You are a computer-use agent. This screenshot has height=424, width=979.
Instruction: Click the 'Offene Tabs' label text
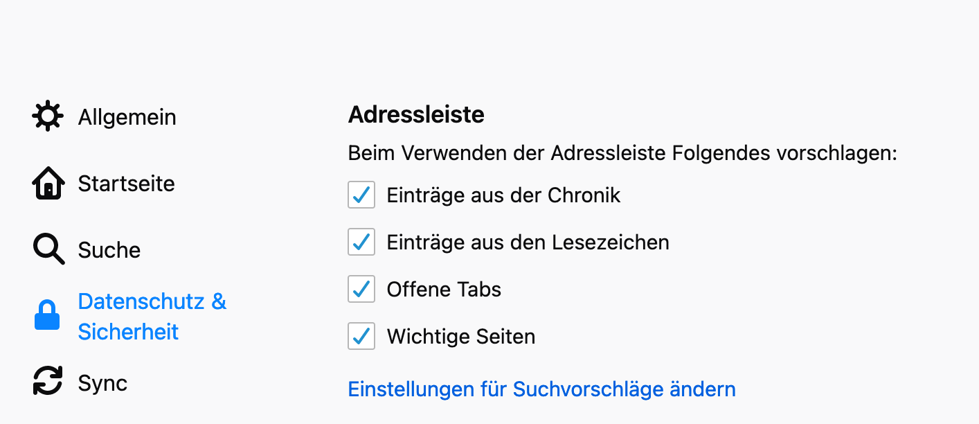[x=444, y=290]
